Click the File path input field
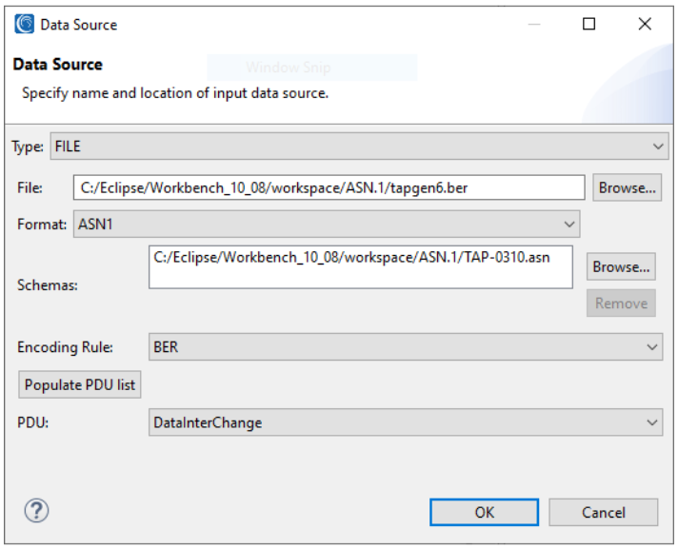678x549 pixels. pyautogui.click(x=329, y=187)
